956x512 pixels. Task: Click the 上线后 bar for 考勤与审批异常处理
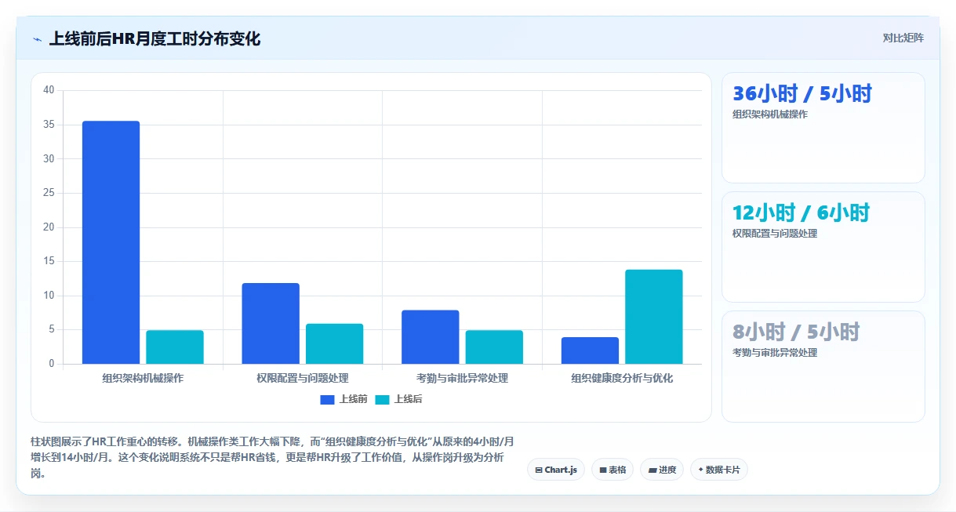[x=494, y=347]
